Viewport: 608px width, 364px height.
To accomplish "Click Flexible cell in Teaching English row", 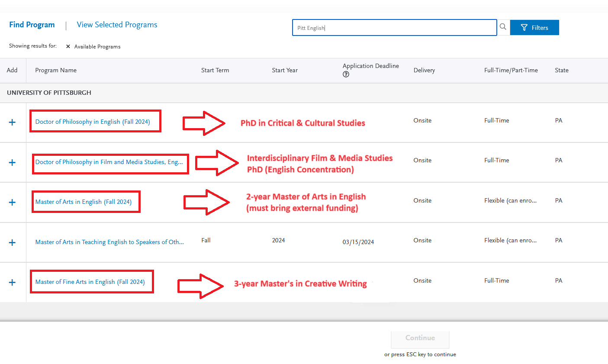I will point(510,240).
